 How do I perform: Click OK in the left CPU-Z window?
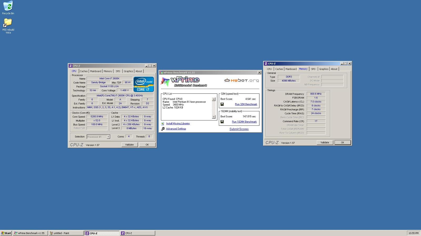pos(147,145)
